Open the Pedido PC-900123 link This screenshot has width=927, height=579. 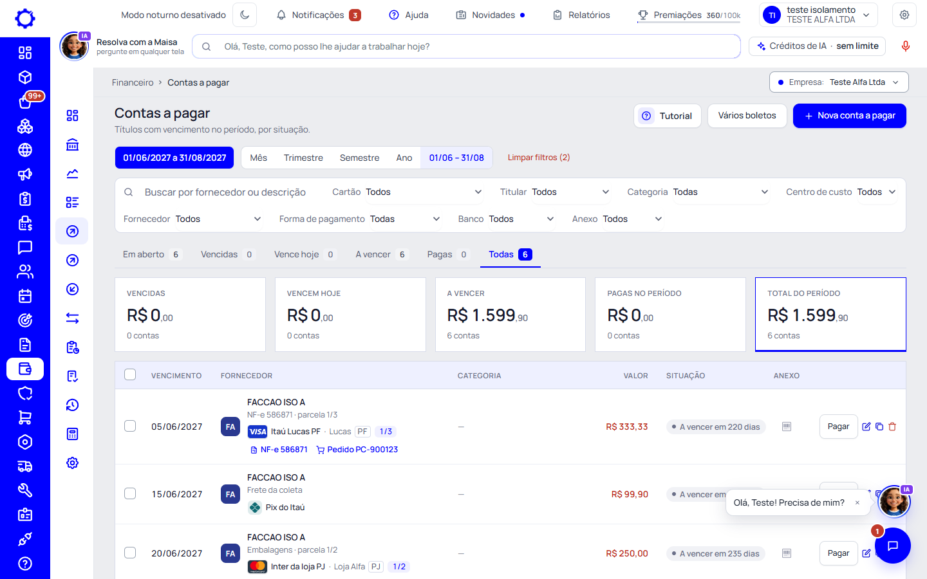(357, 450)
